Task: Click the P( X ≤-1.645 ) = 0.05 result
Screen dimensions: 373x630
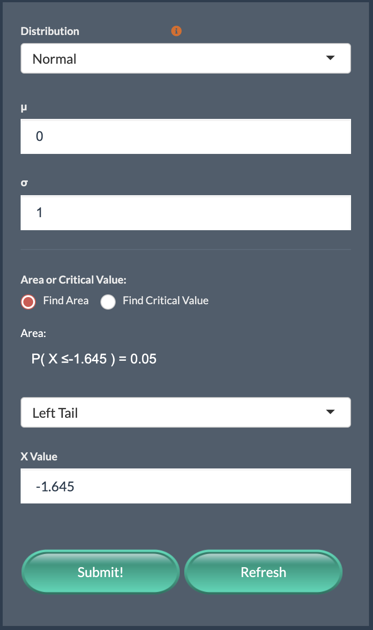Action: click(94, 359)
